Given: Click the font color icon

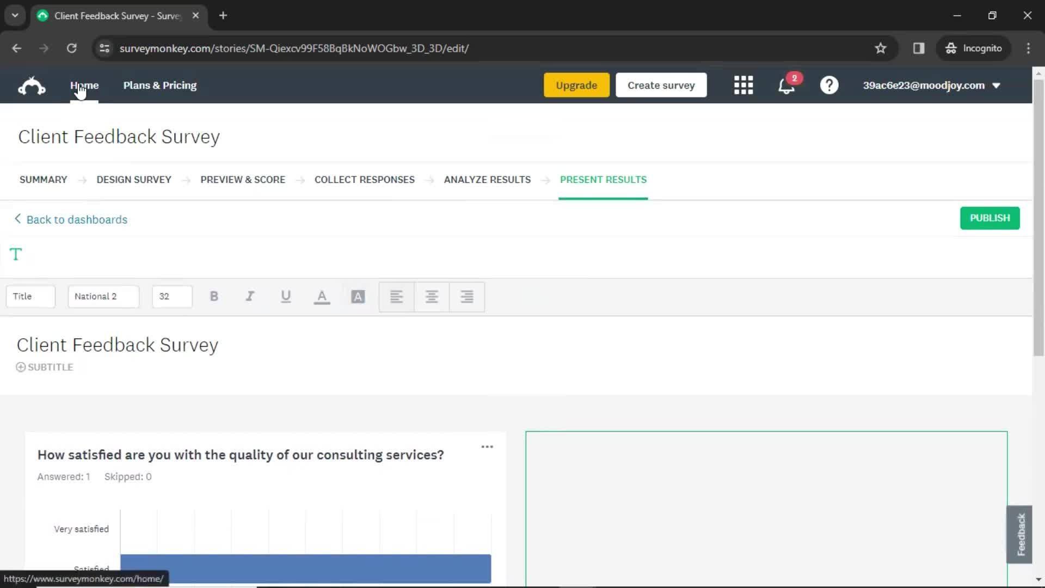Looking at the screenshot, I should [322, 296].
